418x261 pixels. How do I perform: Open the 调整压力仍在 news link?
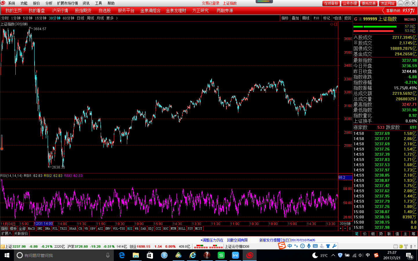(x=212, y=240)
